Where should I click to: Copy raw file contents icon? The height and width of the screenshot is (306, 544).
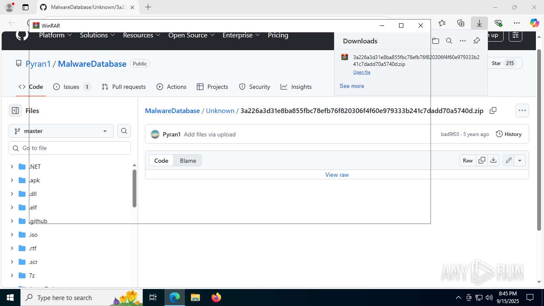pyautogui.click(x=482, y=160)
